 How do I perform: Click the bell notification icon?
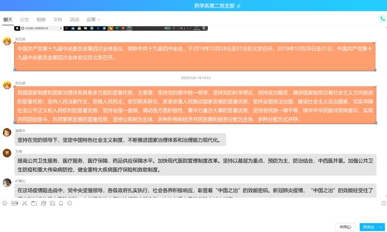click(61, 203)
